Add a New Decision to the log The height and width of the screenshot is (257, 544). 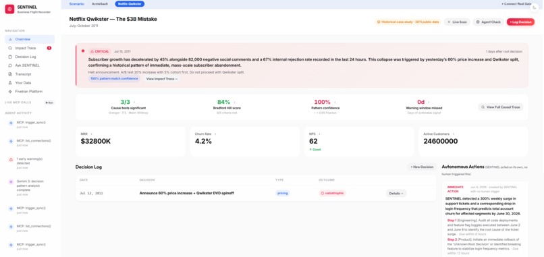tap(422, 167)
